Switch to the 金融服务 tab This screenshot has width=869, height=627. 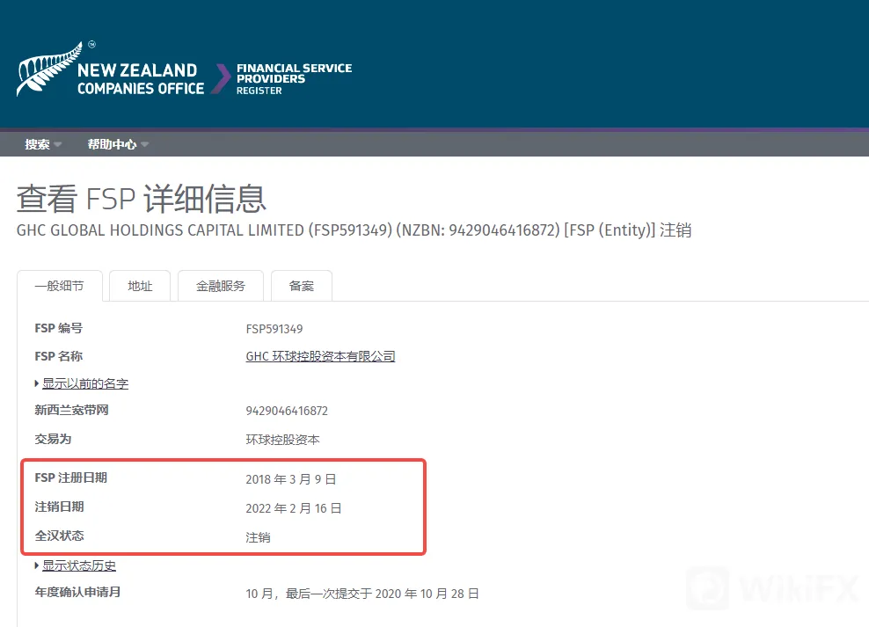pos(221,286)
